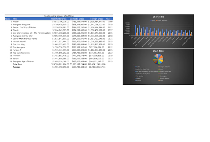Click the Worldwide Gross column header
Viewport: 210px width, 142px height.
coord(59,19)
